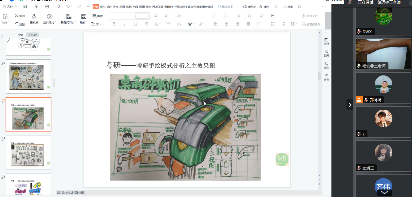Image resolution: width=412 pixels, height=197 pixels.
Task: Switch to the Outline (大纲) pane tab
Action: (20, 35)
